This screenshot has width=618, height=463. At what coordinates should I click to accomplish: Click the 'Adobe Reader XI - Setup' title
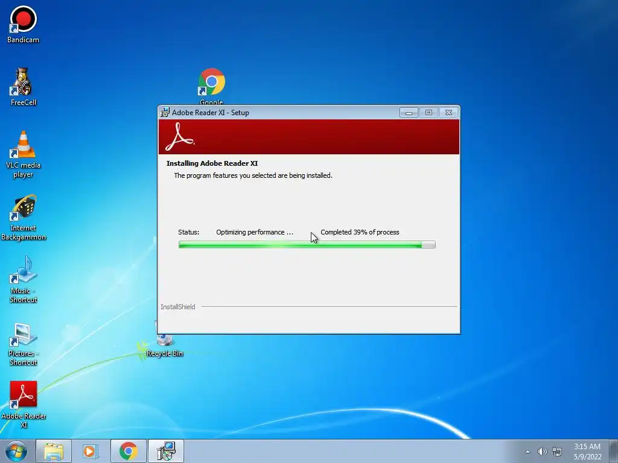click(211, 113)
